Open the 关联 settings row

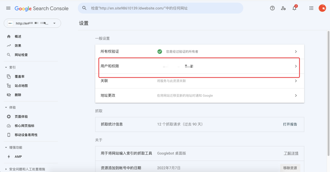point(200,81)
